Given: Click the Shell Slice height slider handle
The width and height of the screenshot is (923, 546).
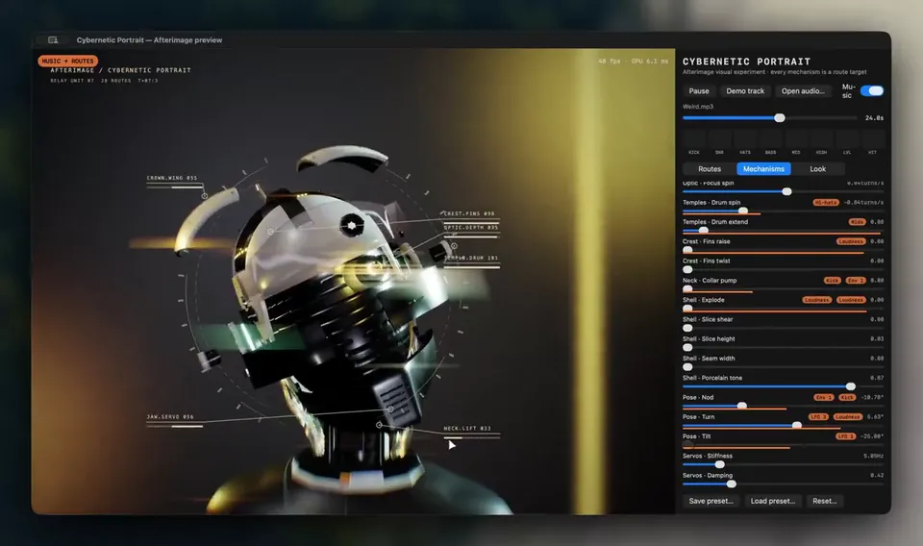Looking at the screenshot, I should [x=687, y=347].
